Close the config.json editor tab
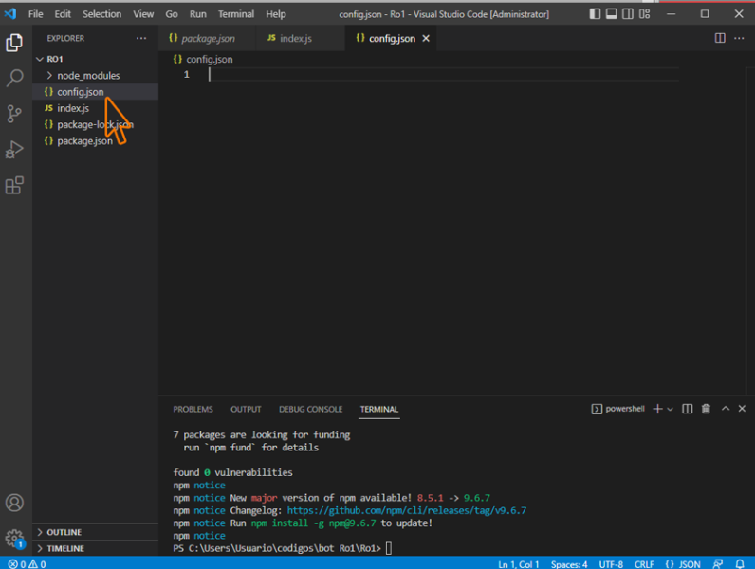 point(426,38)
